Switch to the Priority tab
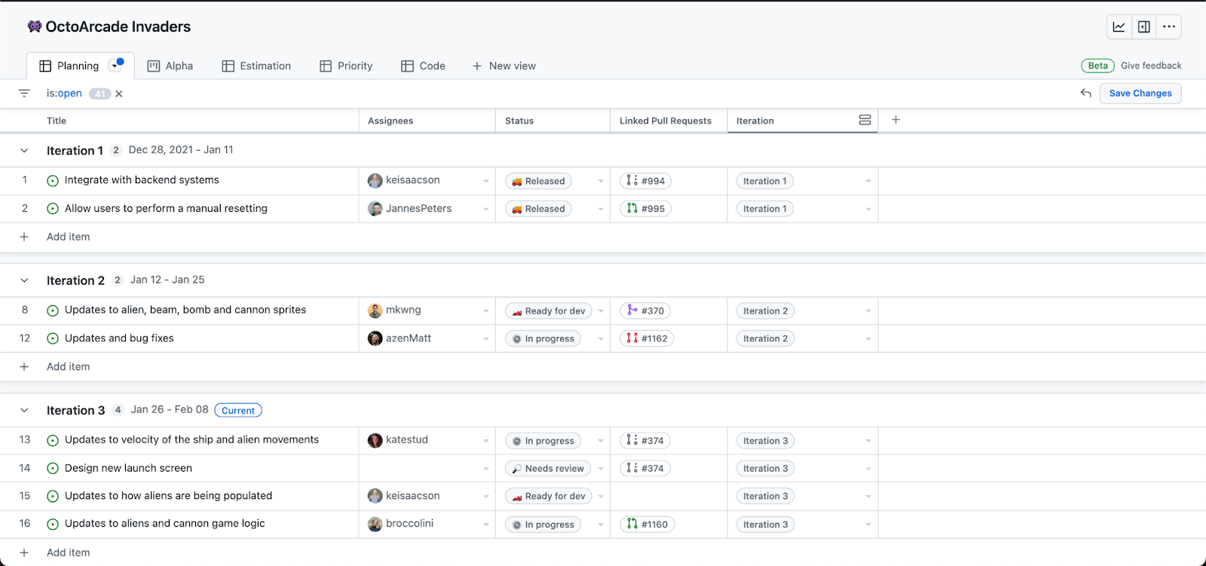 346,66
